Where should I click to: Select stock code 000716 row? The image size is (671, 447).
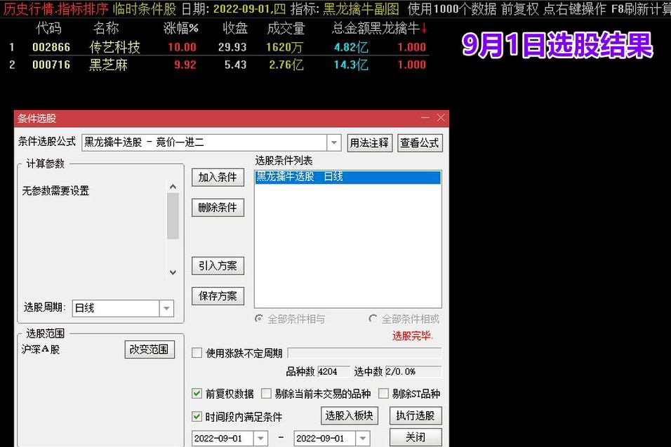(51, 65)
